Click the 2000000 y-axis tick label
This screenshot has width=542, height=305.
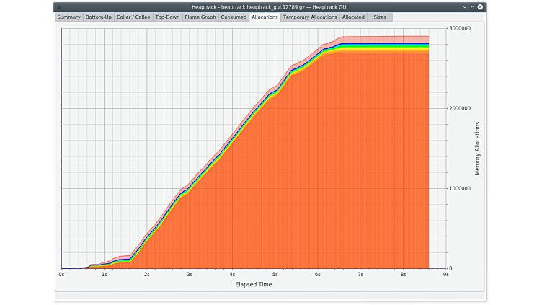(x=460, y=109)
